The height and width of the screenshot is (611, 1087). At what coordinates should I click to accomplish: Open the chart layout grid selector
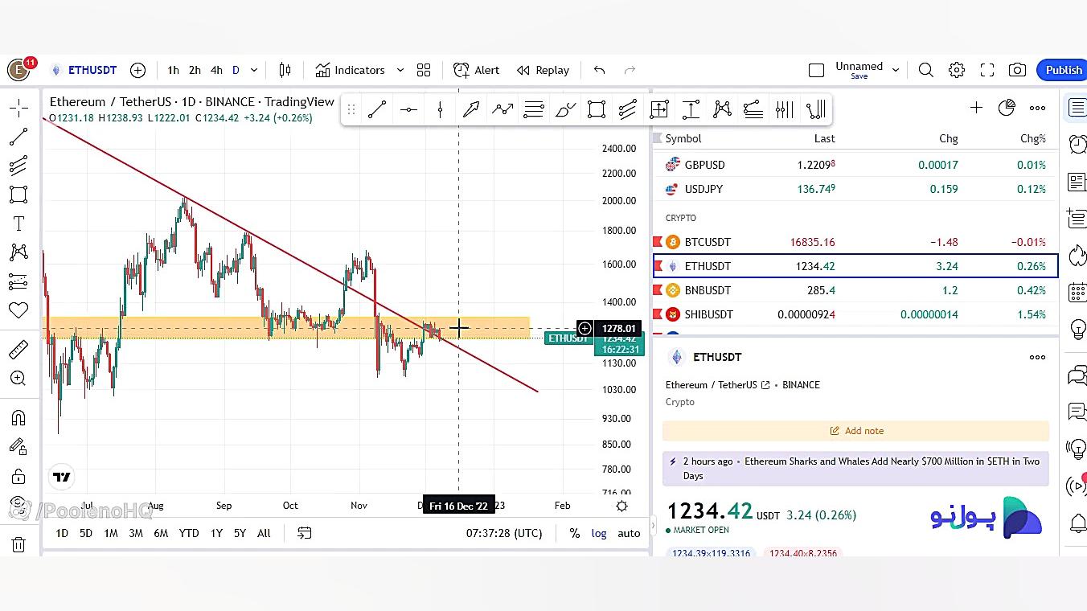point(424,70)
